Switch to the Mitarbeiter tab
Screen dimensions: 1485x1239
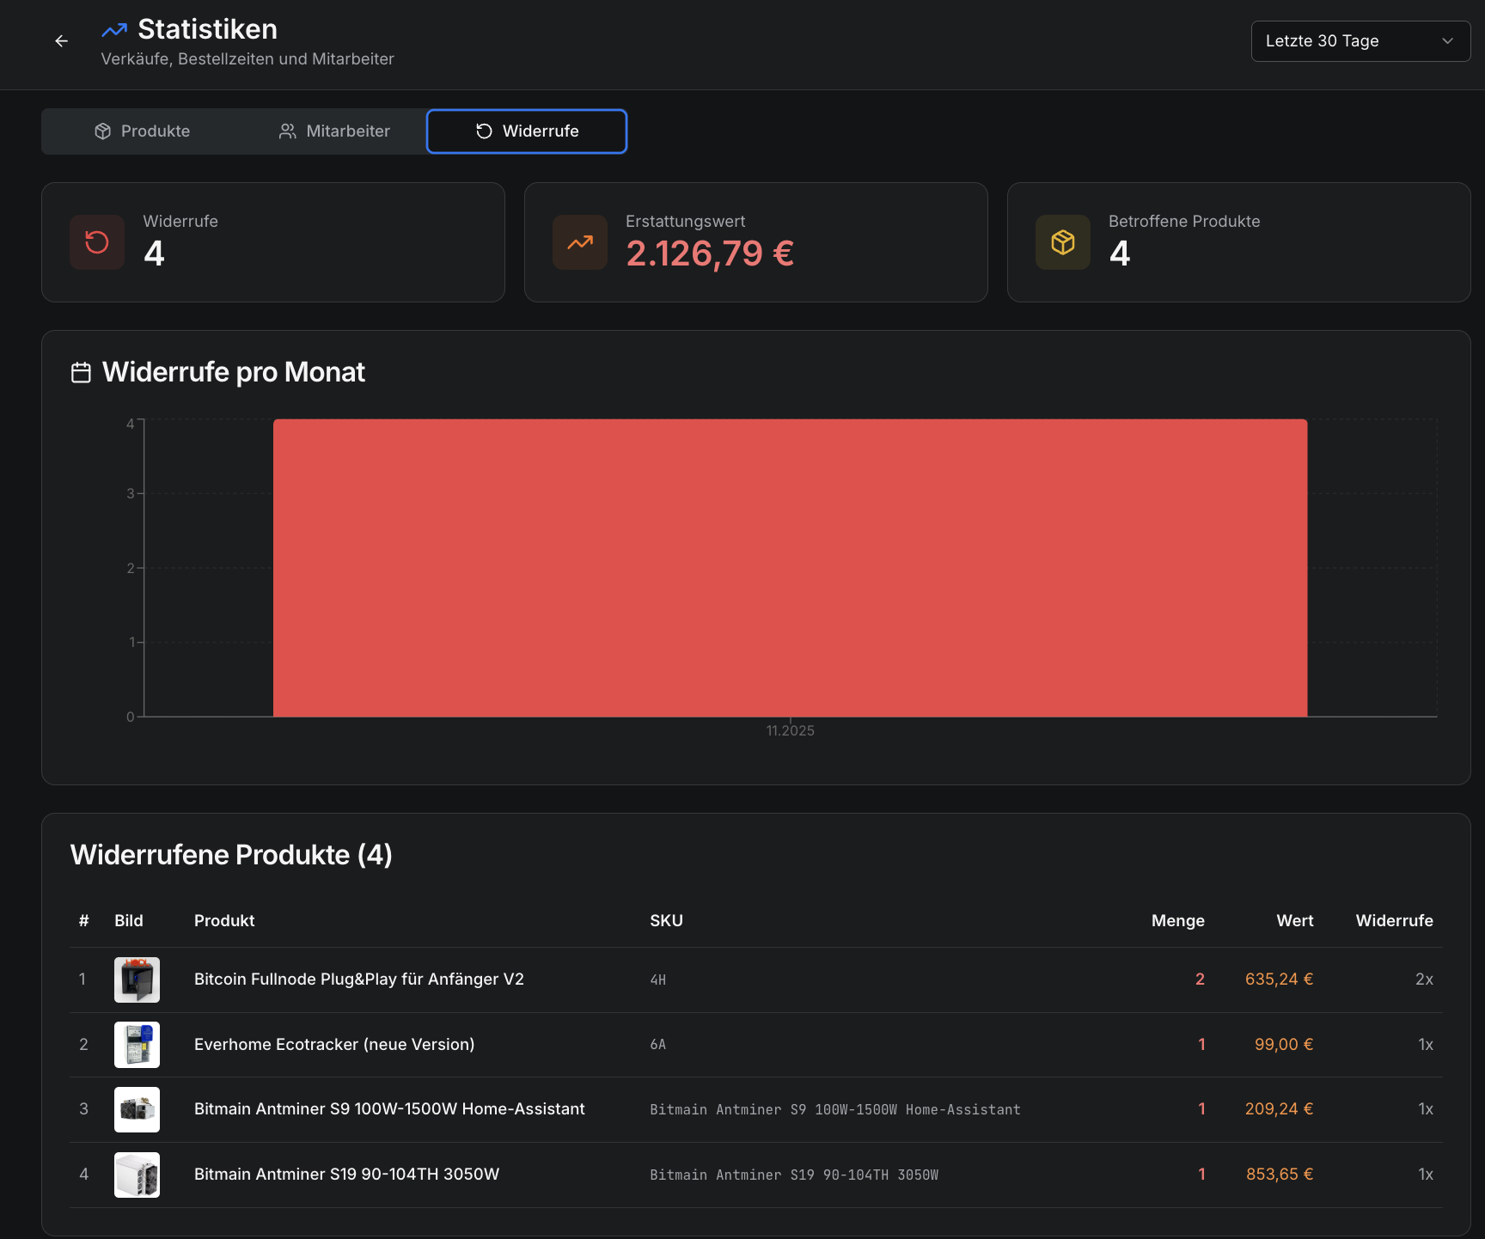click(334, 131)
